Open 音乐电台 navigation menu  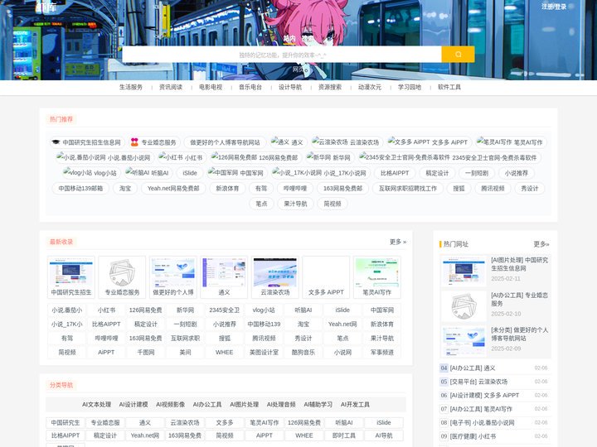coord(250,87)
